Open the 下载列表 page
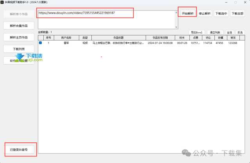 point(19,49)
